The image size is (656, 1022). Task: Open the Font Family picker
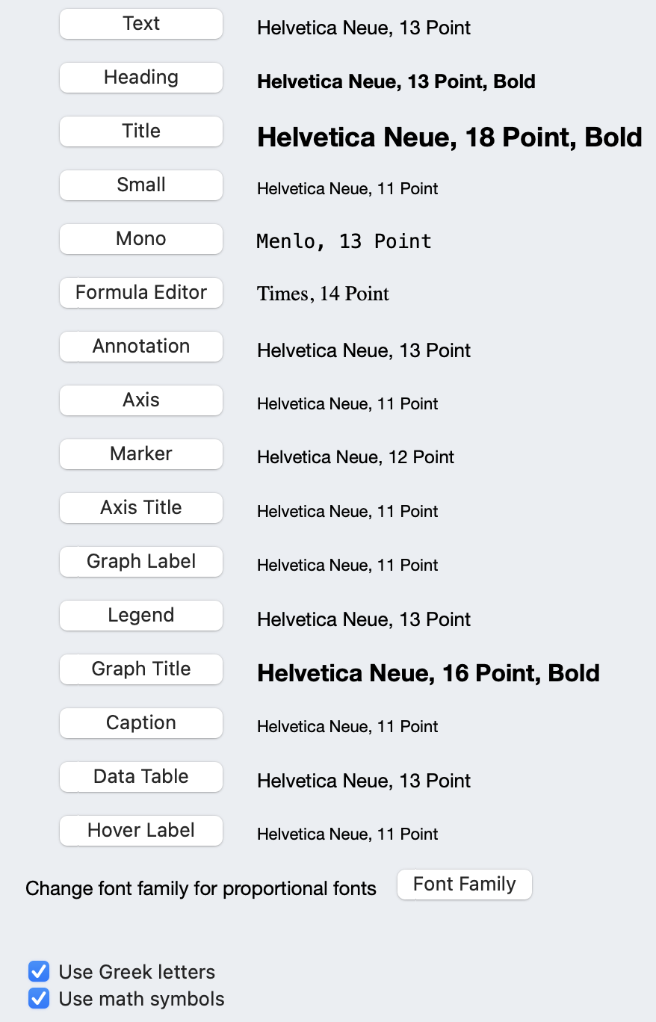[464, 885]
